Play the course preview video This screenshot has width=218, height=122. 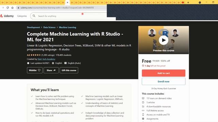click(163, 40)
